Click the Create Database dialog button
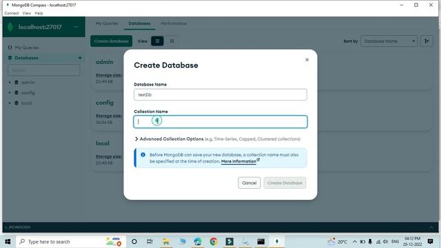 tap(285, 183)
